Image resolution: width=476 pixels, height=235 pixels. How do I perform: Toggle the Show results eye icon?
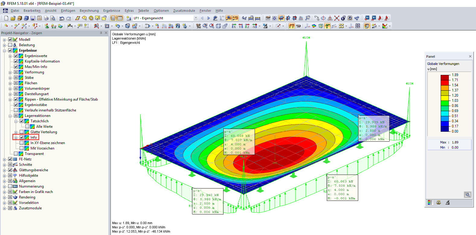[229, 18]
